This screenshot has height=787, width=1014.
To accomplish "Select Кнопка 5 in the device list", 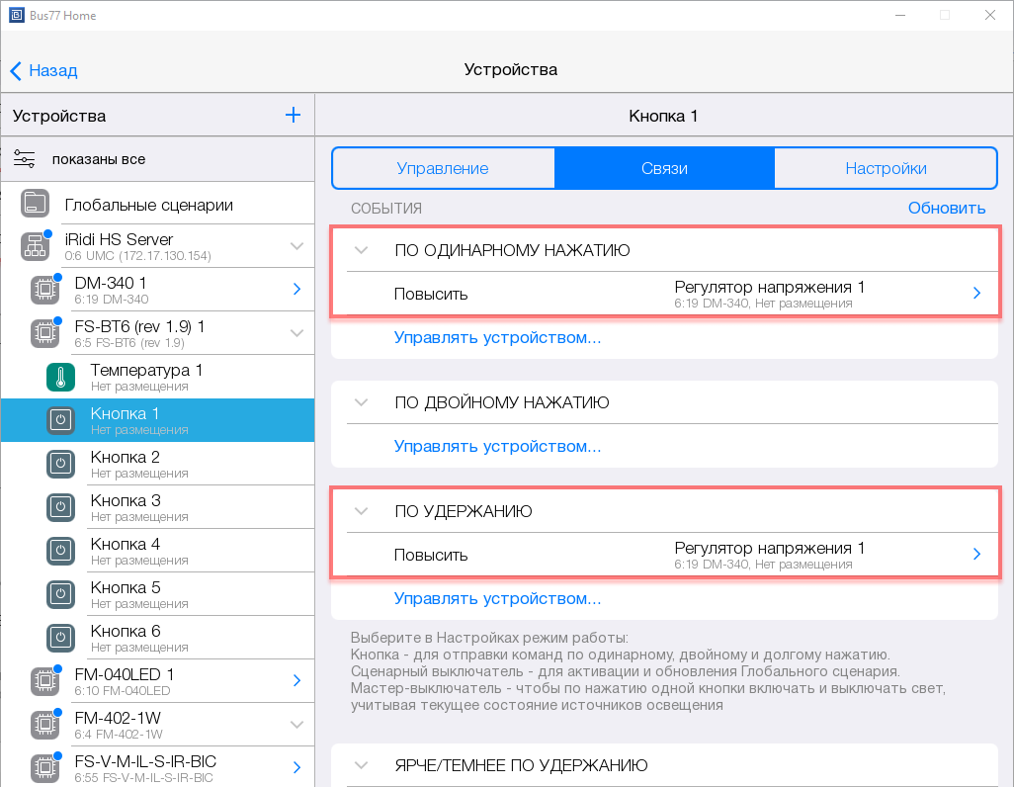I will point(126,594).
